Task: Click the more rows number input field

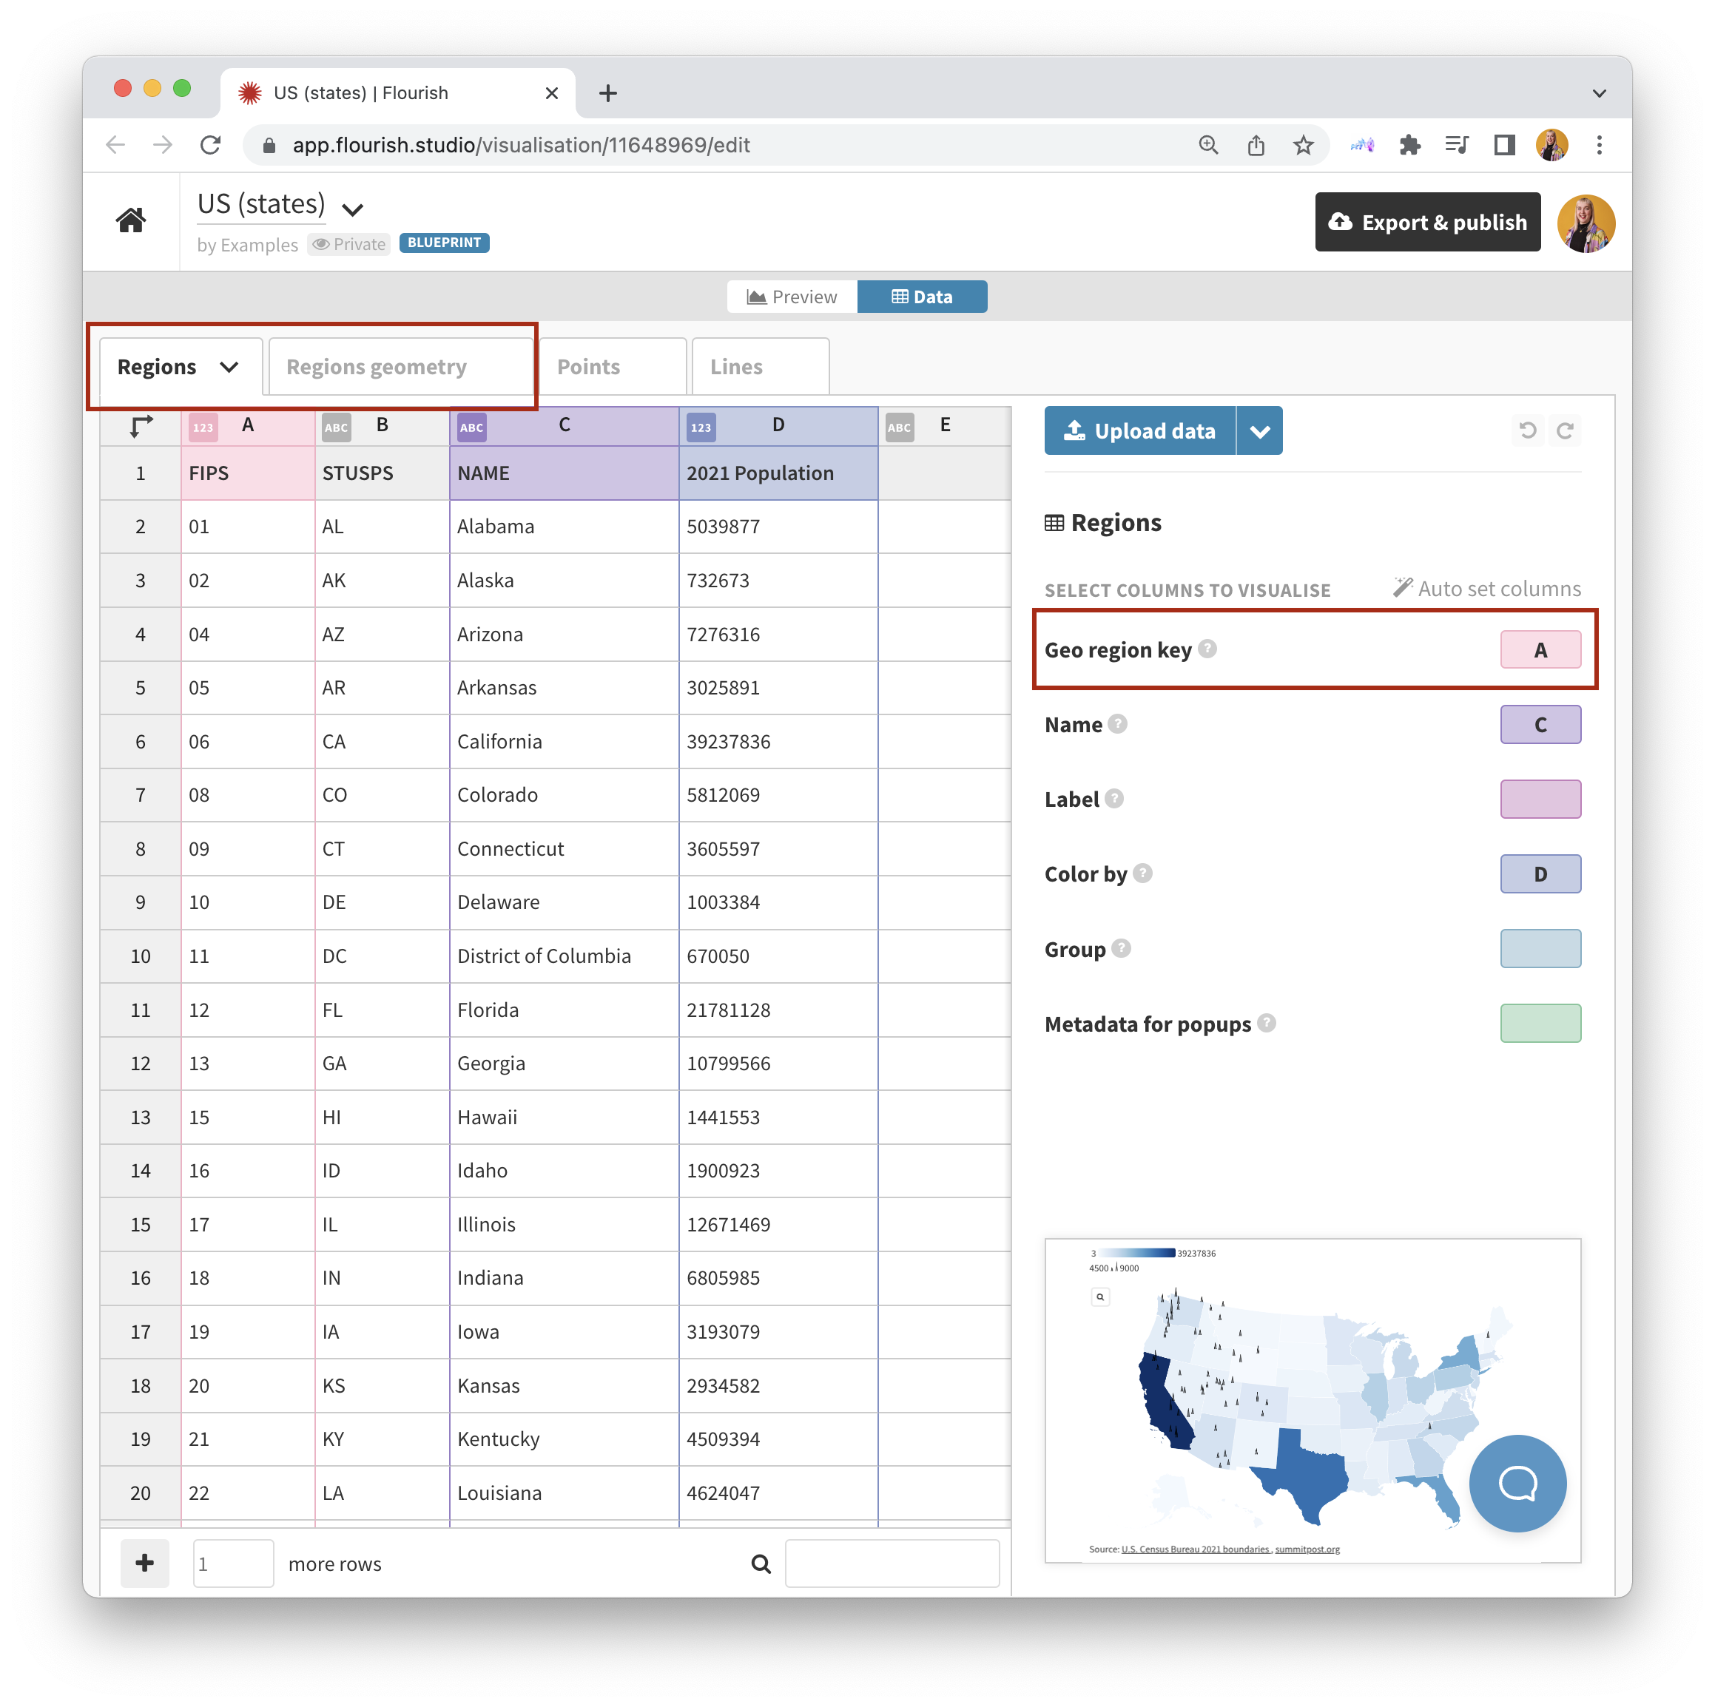Action: (x=232, y=1564)
